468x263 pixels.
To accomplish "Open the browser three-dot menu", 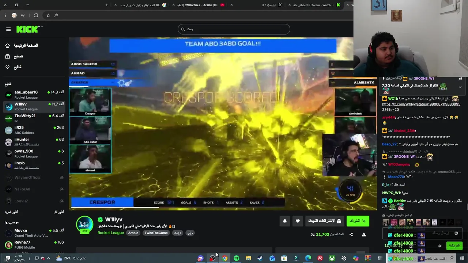I will point(5,15).
